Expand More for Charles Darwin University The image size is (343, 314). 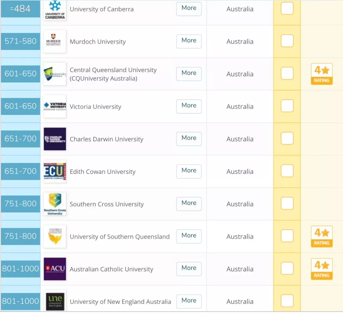click(189, 138)
